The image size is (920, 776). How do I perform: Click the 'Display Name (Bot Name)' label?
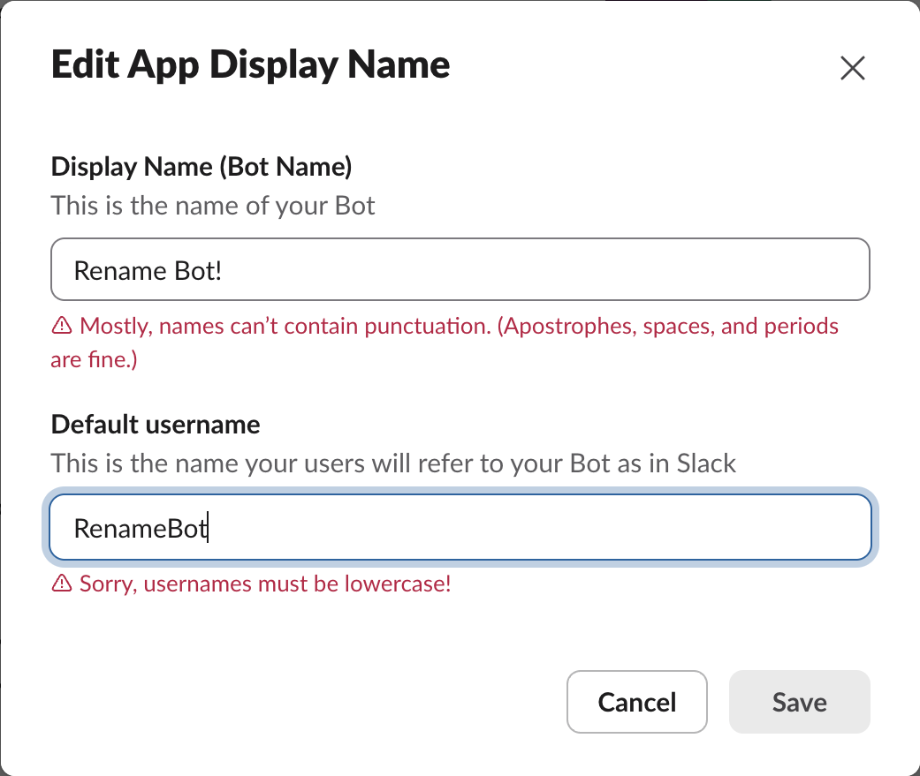(201, 167)
